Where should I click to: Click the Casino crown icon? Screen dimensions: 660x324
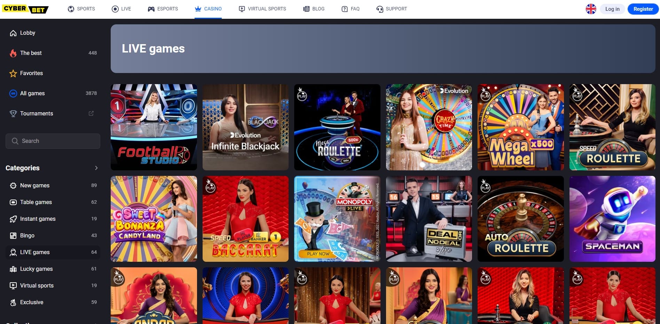[x=198, y=9]
